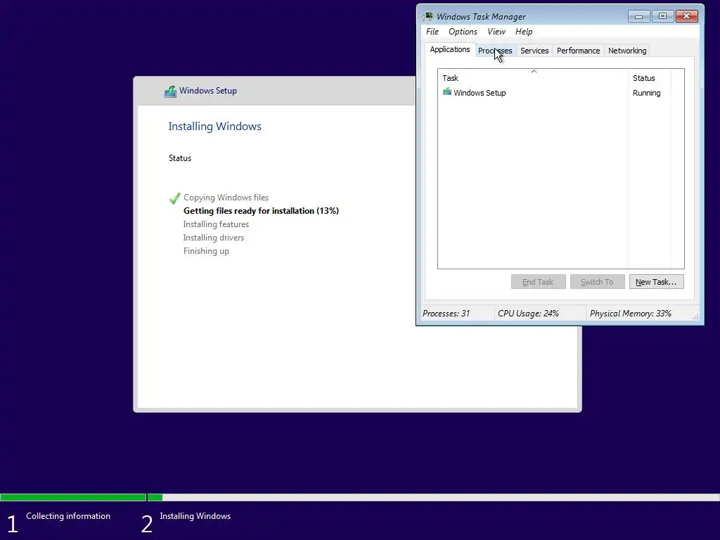Switch to the Performance tab
The image size is (720, 540).
[x=578, y=51]
